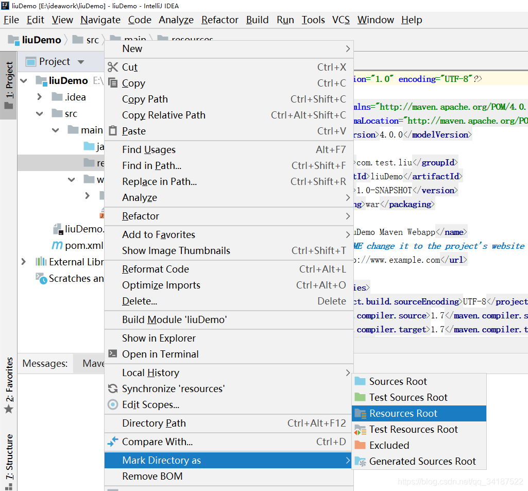
Task: Open the File menu
Action: click(11, 20)
